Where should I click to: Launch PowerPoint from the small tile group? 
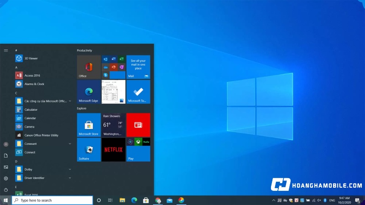(x=113, y=67)
